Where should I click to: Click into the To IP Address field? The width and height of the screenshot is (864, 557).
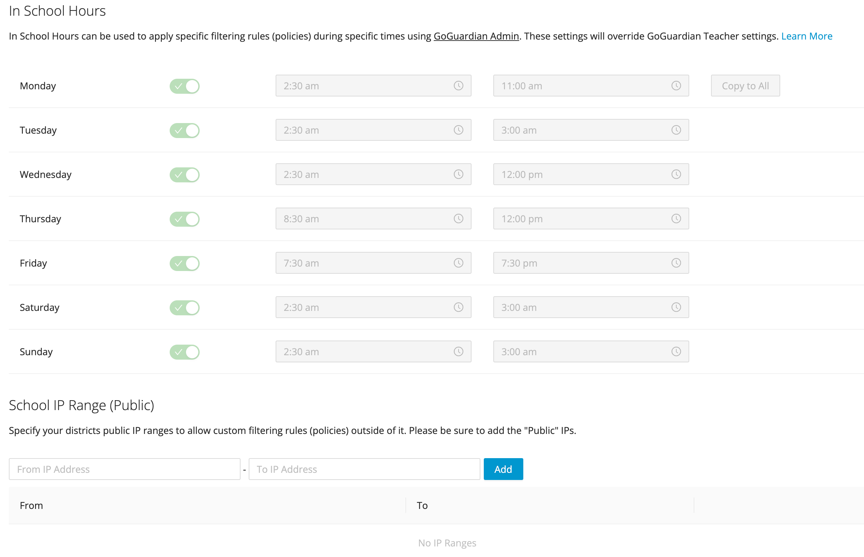coord(364,469)
